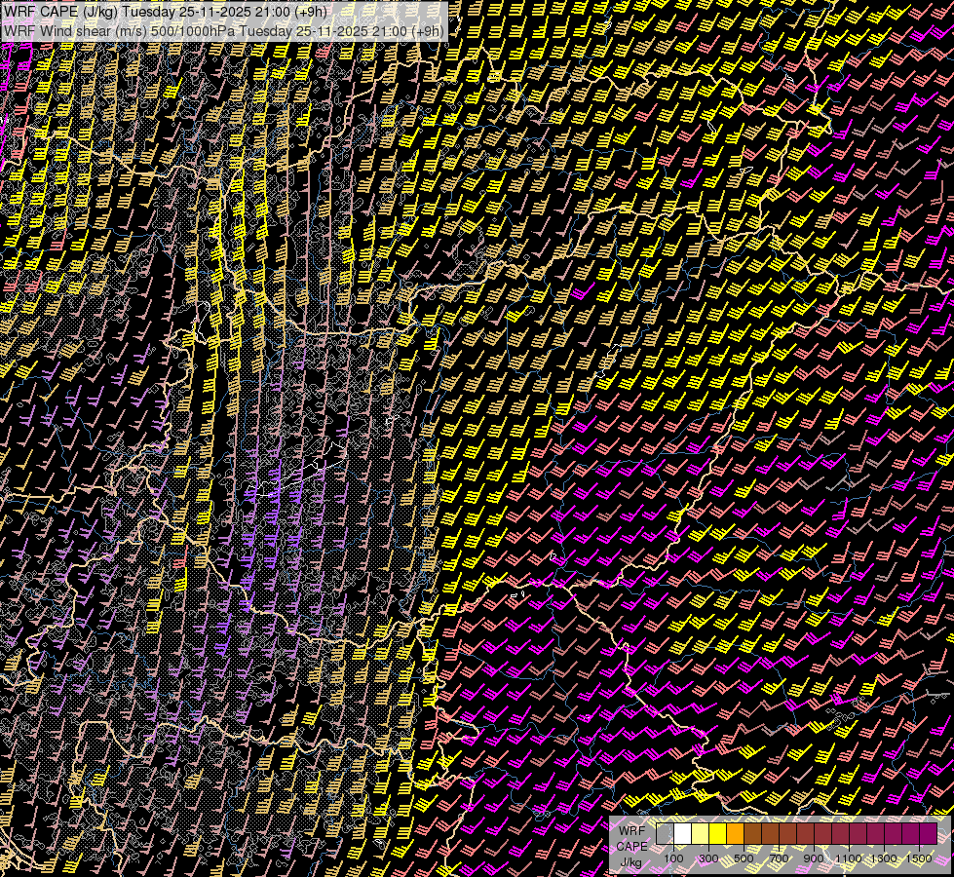Screen dimensions: 954x877
Task: Click the bright yellow CAPE legend swatch
Action: [x=718, y=834]
